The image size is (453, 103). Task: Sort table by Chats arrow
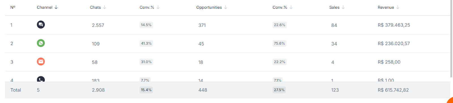(104, 7)
